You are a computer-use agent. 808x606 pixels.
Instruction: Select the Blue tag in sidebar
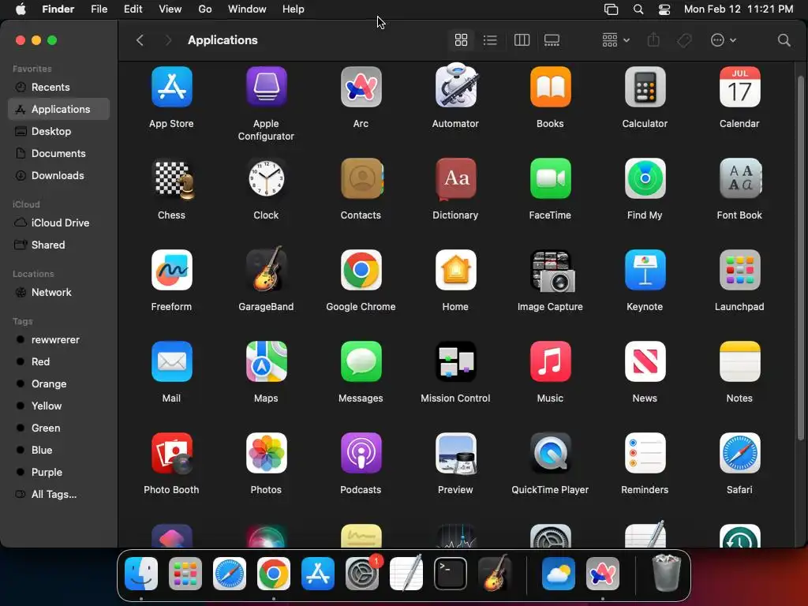58,450
